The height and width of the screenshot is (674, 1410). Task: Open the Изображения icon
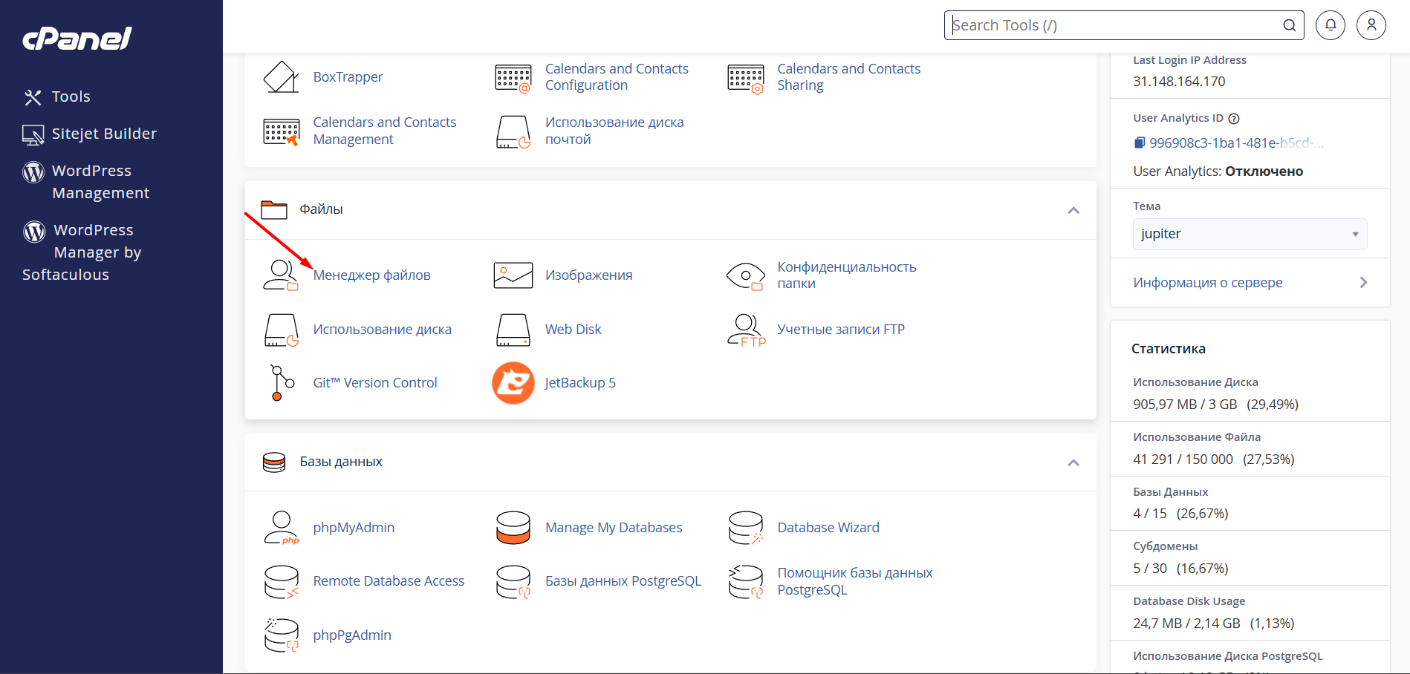coord(513,275)
